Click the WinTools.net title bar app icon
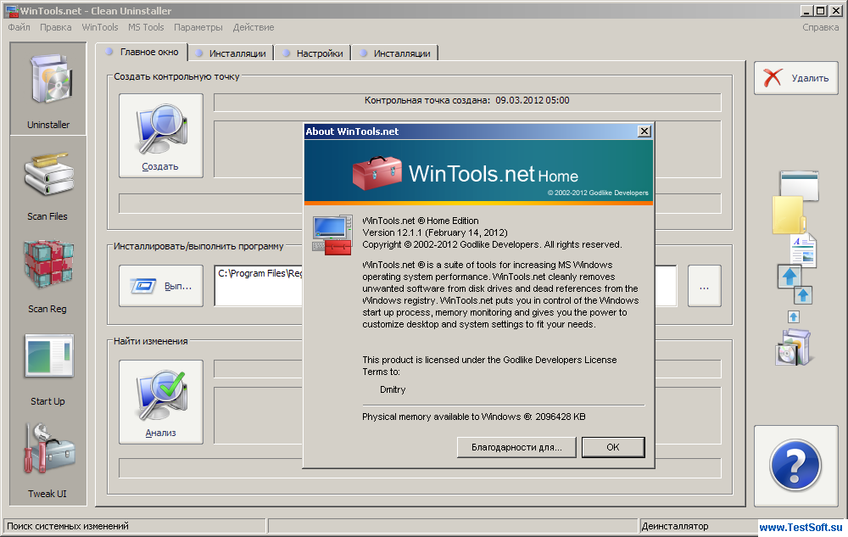Screen dimensions: 848x537 tap(11, 11)
